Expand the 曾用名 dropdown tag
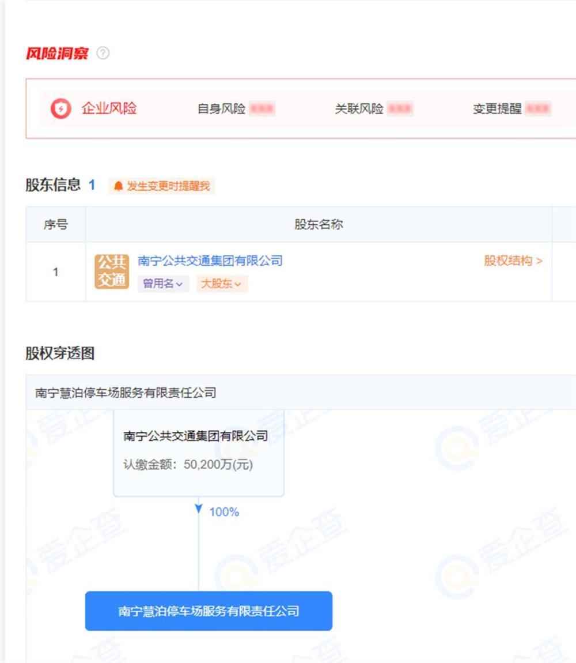576x663 pixels. [x=163, y=284]
